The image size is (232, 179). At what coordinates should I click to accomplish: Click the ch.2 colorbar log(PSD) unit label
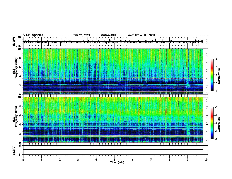pos(219,124)
